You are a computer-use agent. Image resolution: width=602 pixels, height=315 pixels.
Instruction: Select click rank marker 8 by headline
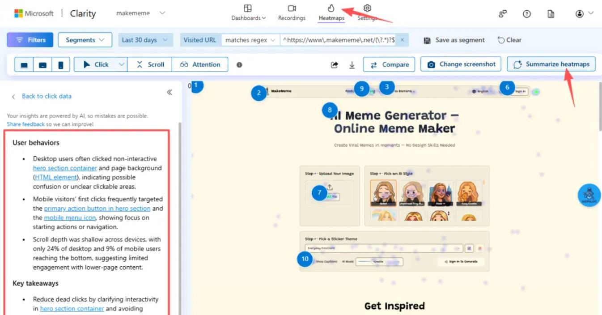[330, 109]
